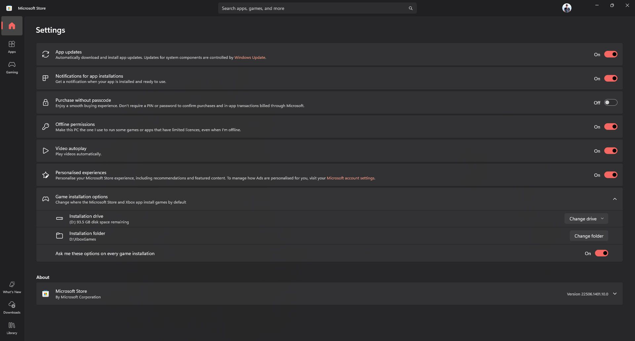The image size is (635, 341).
Task: Collapse the Game installation options section
Action: pyautogui.click(x=614, y=199)
